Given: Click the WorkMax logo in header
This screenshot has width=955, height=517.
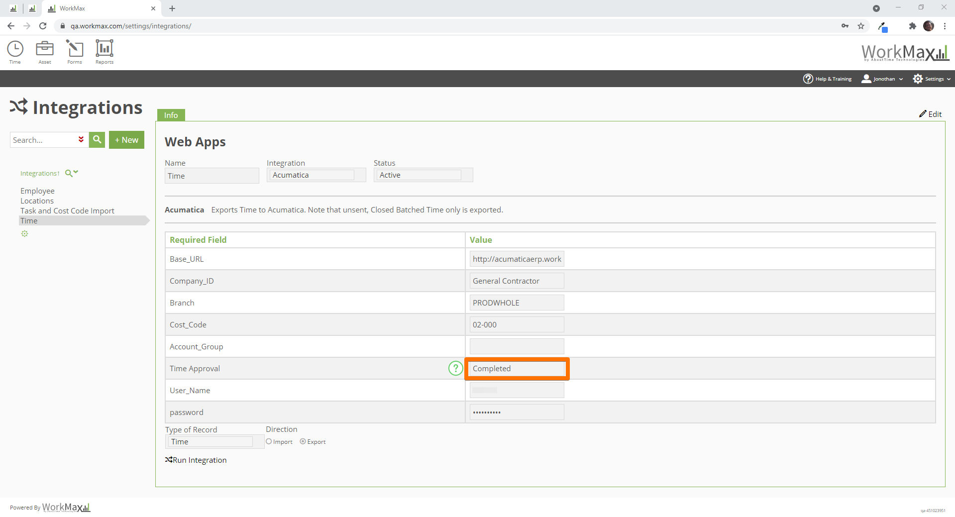Looking at the screenshot, I should click(905, 52).
